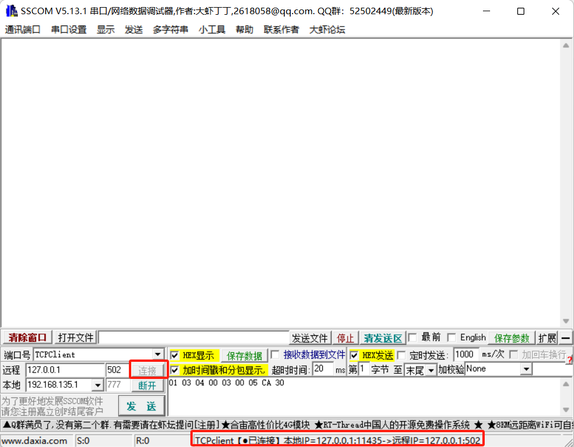Screen dimensions: 574x447
Task: Click the red question mark icon
Action: click(570, 360)
